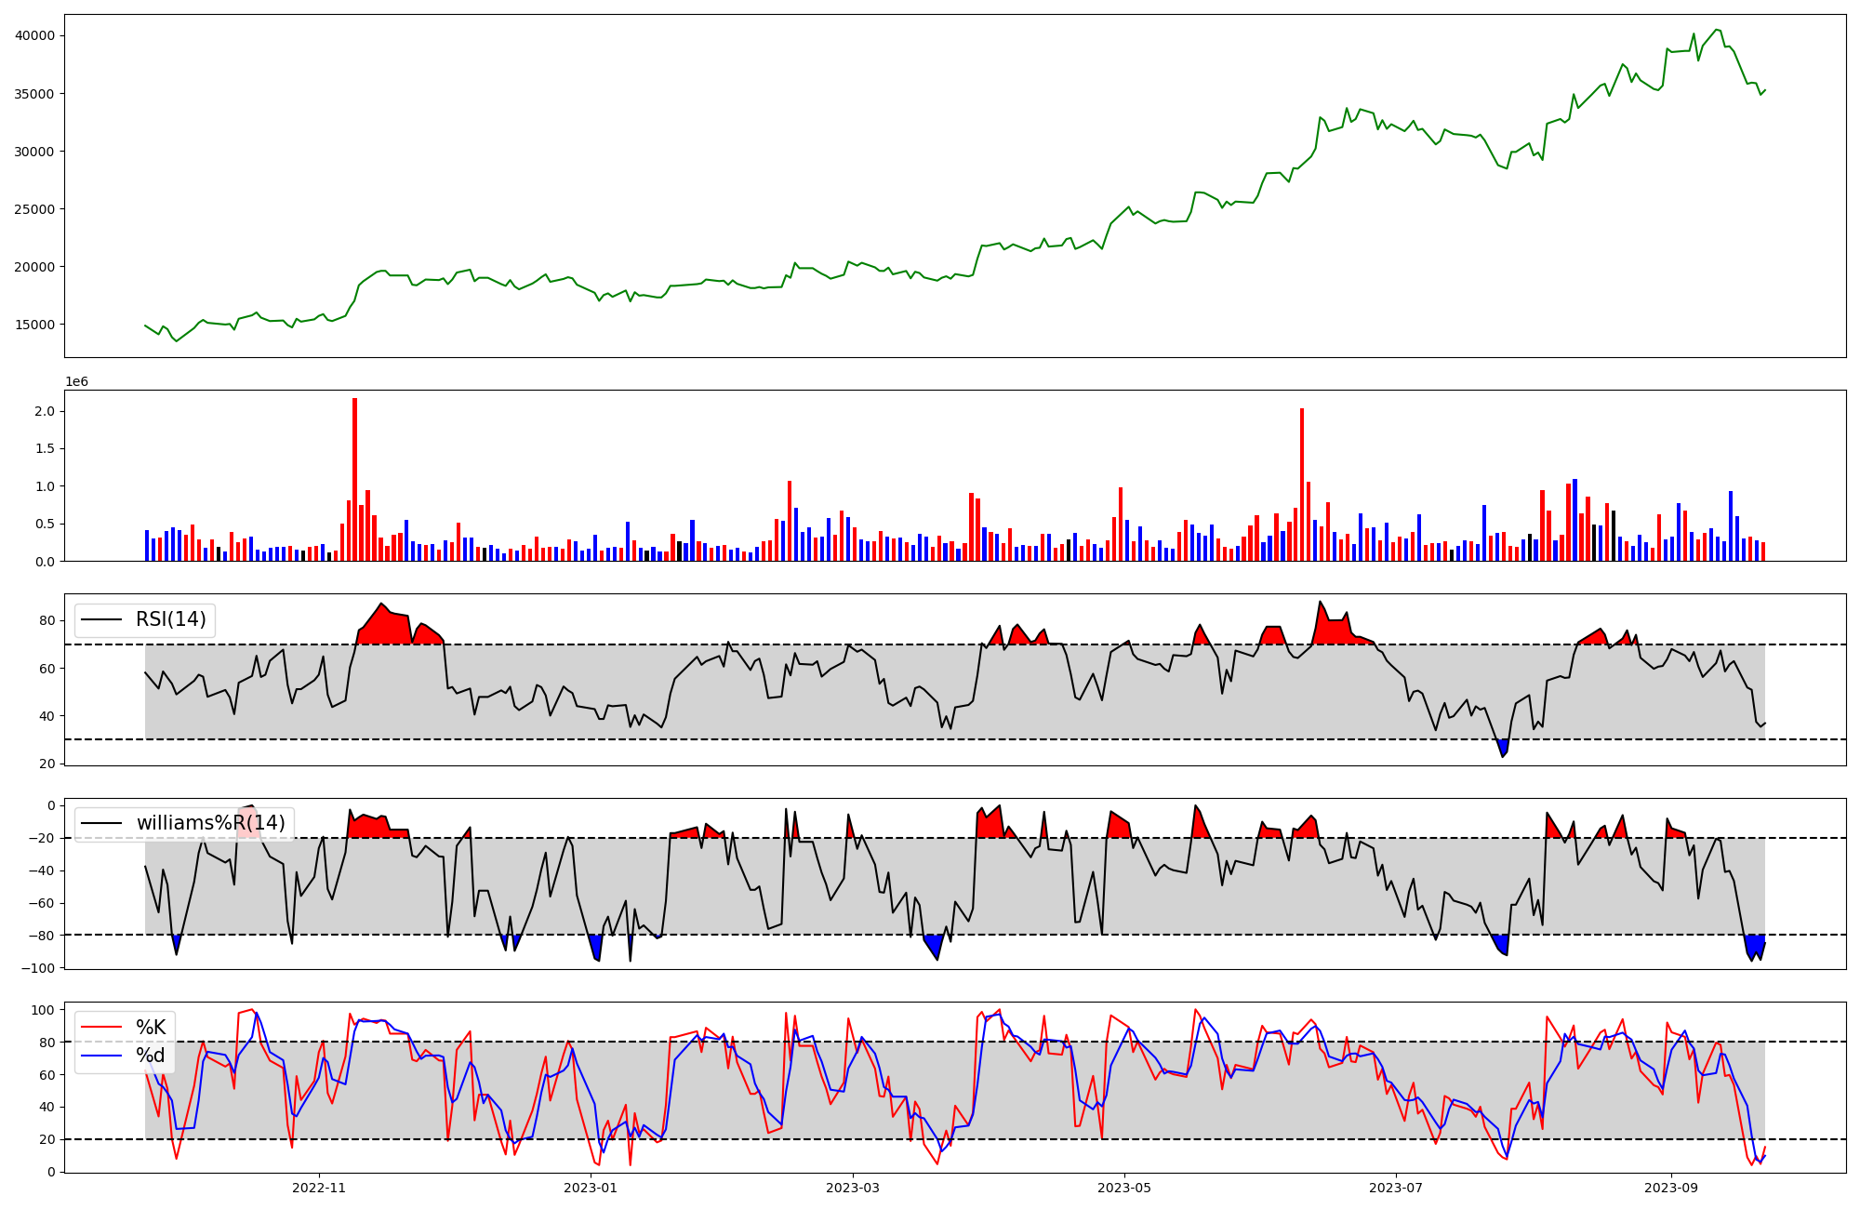The height and width of the screenshot is (1209, 1860).
Task: Click the −100 tick on Williams %R axis
Action: (x=37, y=968)
